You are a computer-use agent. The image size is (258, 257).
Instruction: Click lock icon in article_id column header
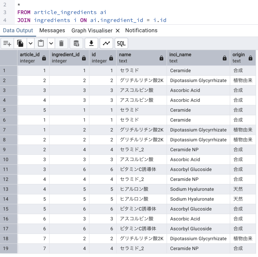coord(44,58)
